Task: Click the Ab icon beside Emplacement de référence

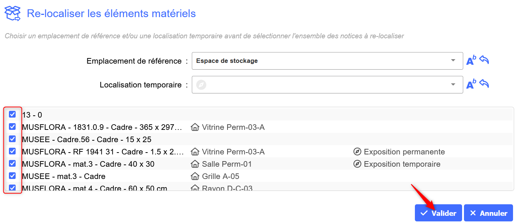Action: tap(471, 61)
